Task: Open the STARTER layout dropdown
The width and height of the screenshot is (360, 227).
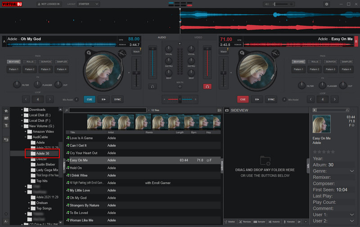Action: pyautogui.click(x=88, y=4)
